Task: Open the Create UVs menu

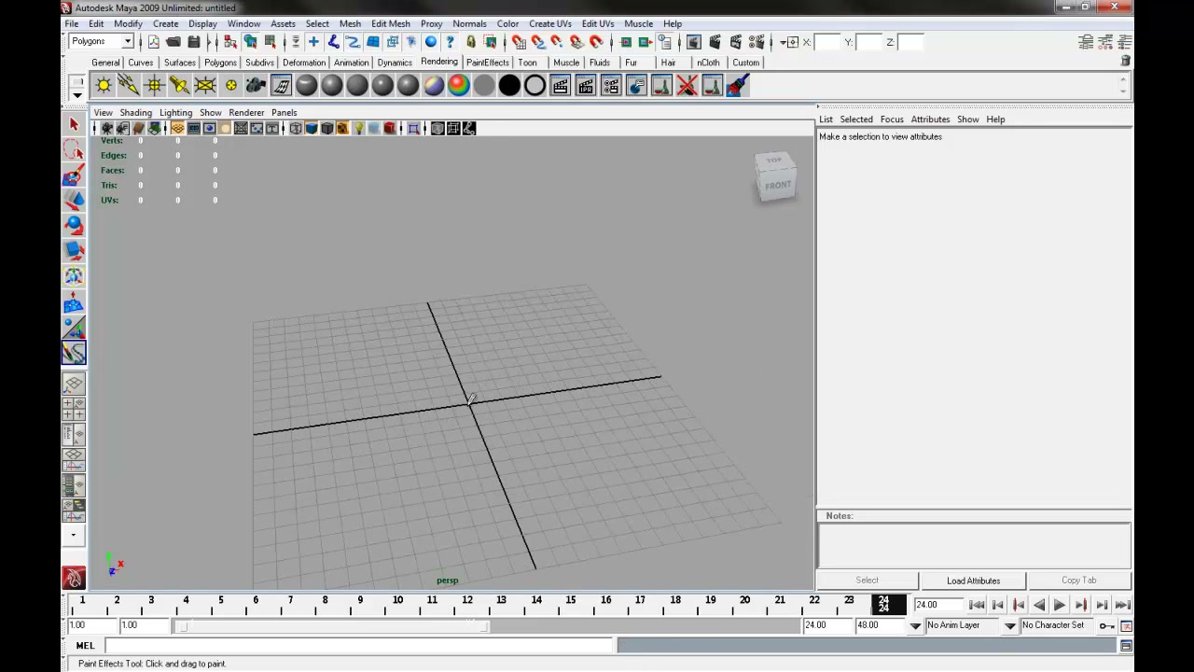Action: point(549,23)
